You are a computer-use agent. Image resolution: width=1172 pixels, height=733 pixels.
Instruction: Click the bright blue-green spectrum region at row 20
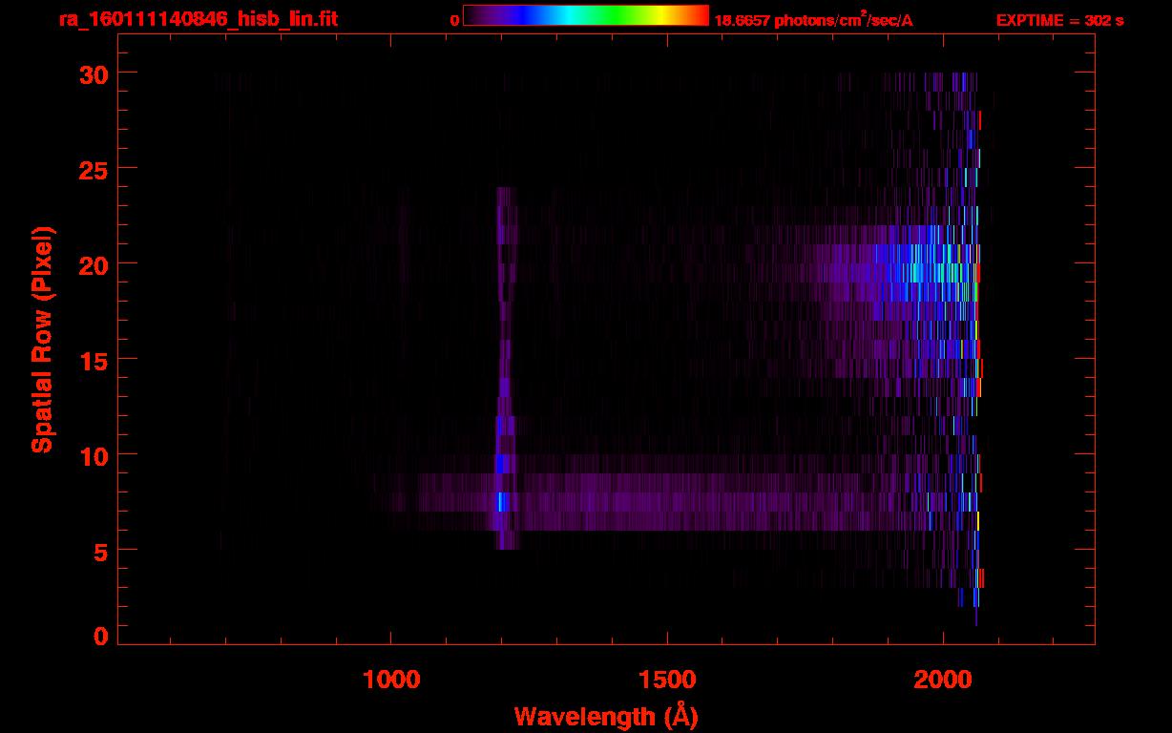(x=921, y=273)
